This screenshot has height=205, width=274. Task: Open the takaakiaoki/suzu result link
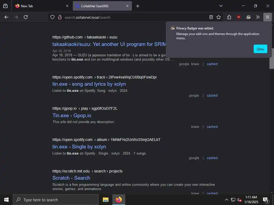click(x=109, y=44)
